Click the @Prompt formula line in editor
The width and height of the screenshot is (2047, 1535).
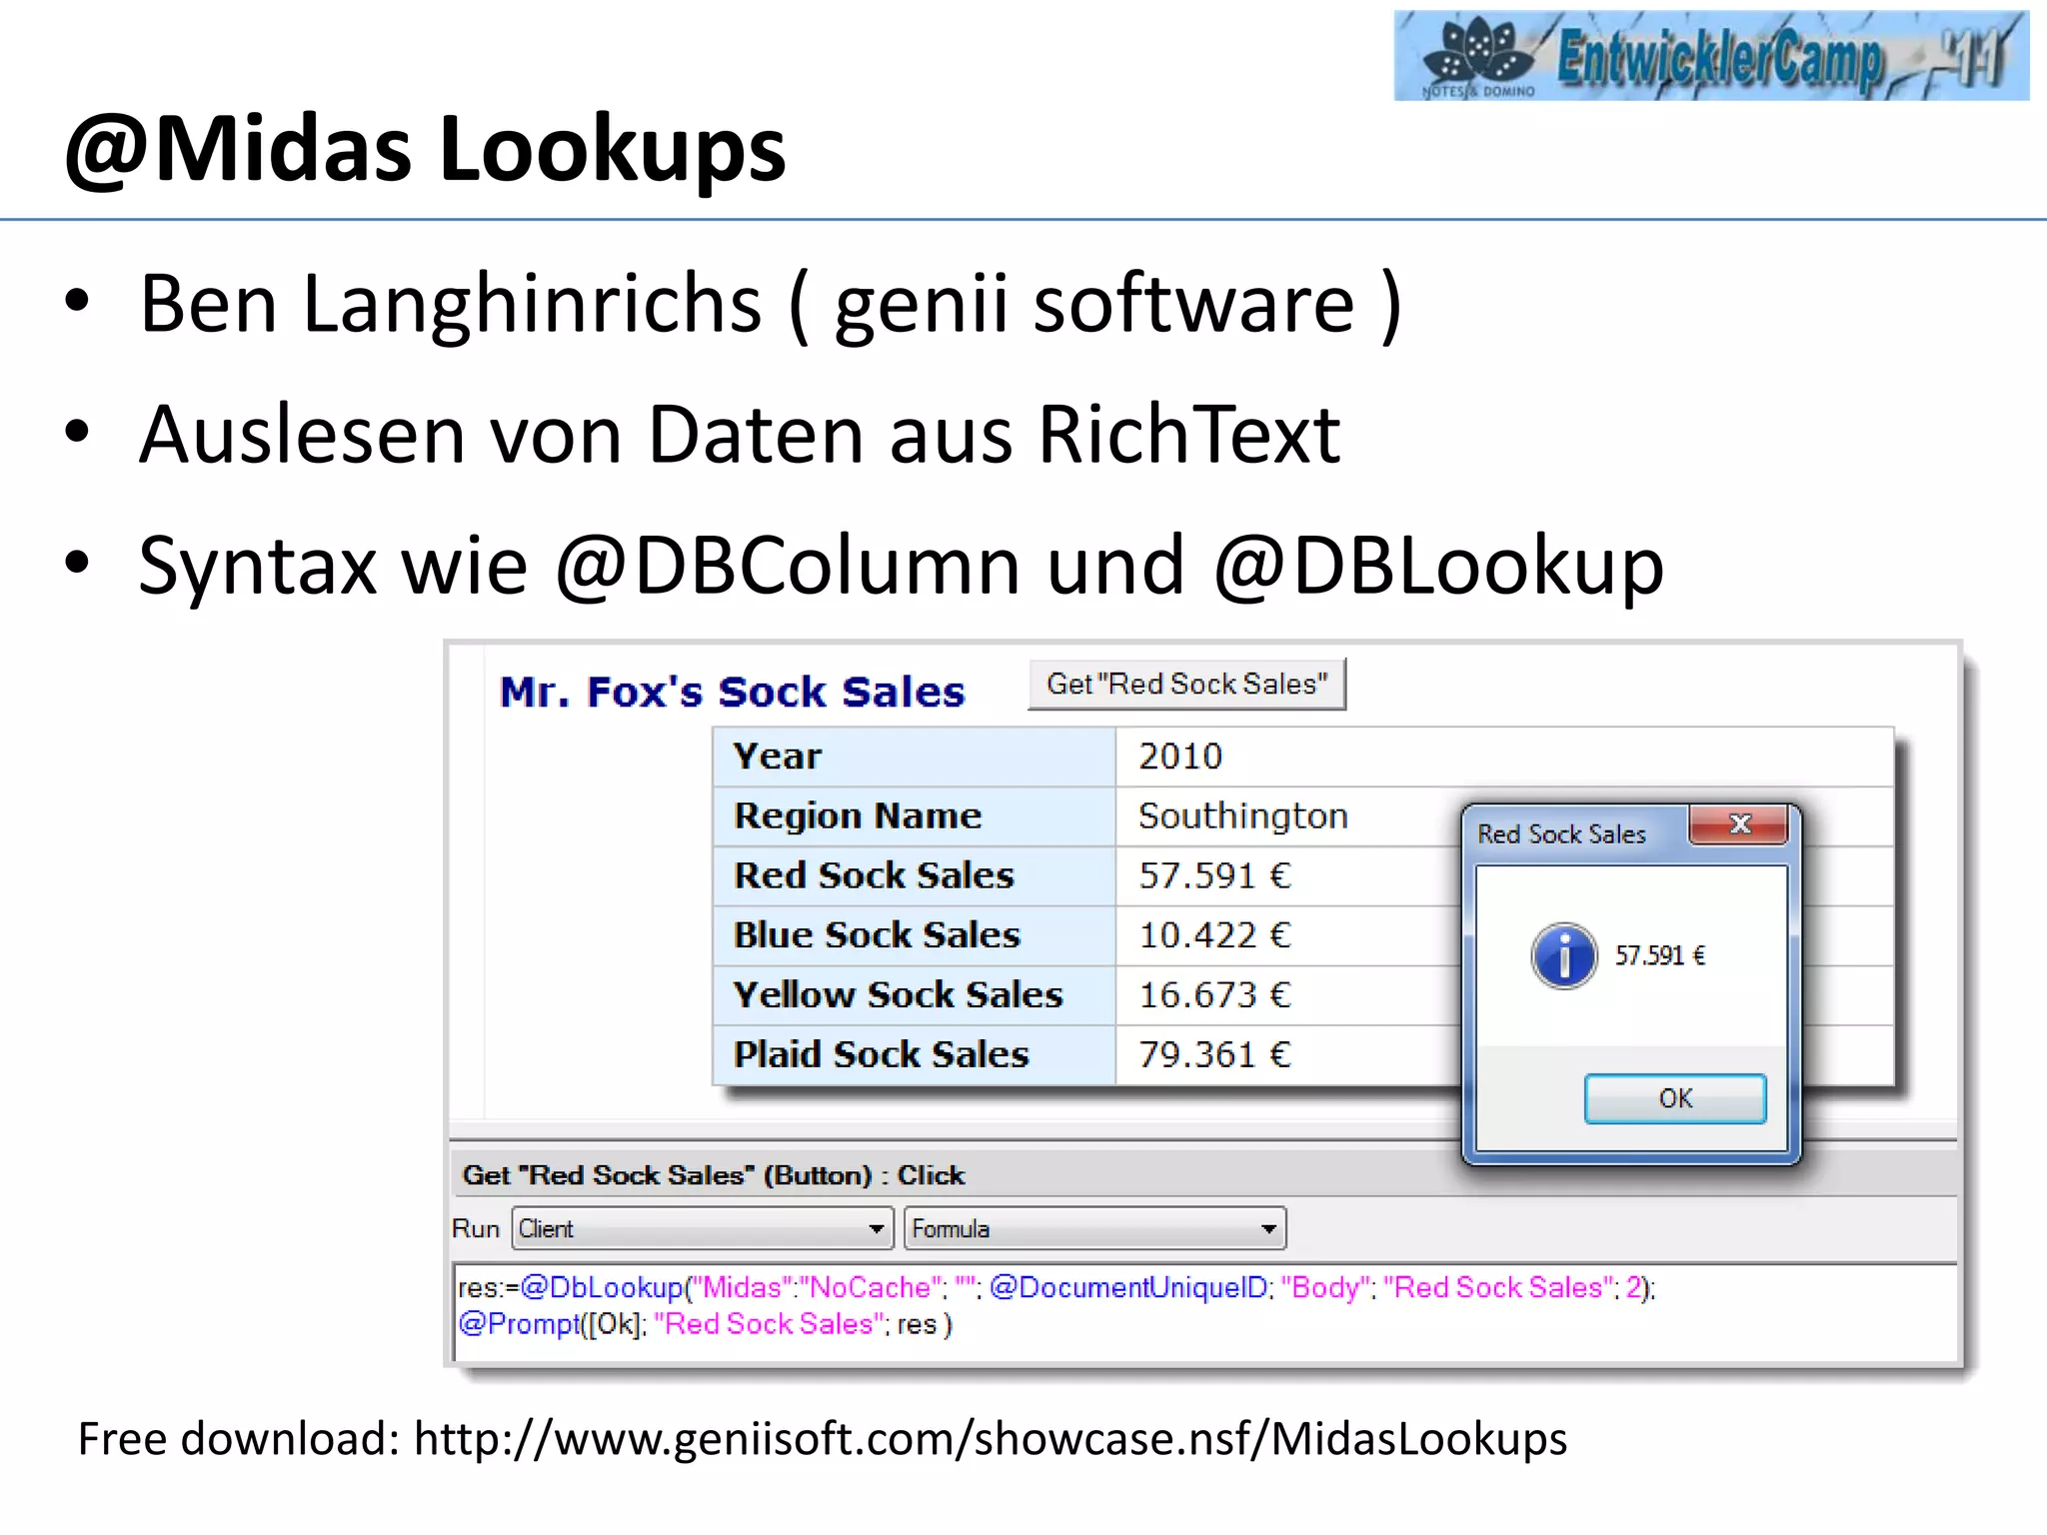pyautogui.click(x=705, y=1324)
